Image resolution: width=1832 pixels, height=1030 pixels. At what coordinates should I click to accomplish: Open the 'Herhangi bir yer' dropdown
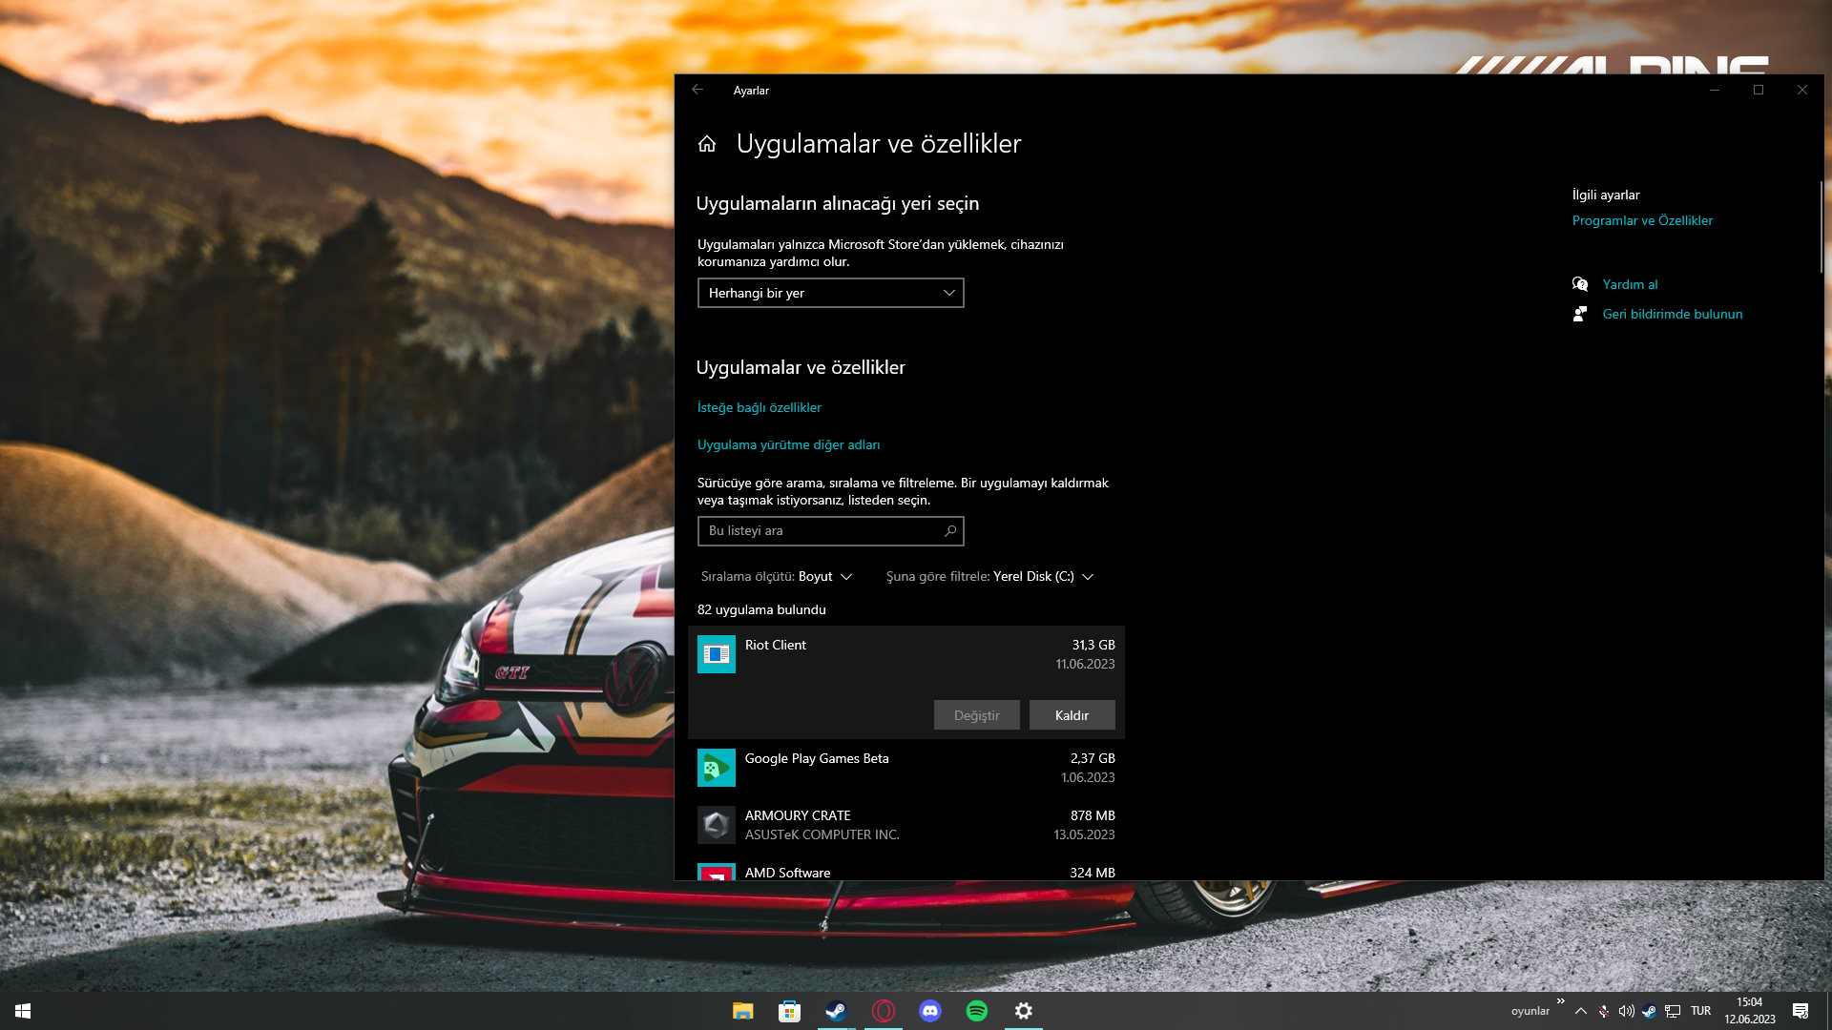tap(830, 293)
